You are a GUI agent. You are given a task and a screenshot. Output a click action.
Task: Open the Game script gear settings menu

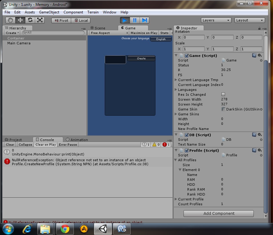click(260, 55)
